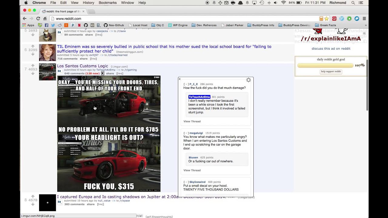The height and width of the screenshot is (218, 388).
Task: Show more bookmarks overflow chevron
Action: point(366,25)
